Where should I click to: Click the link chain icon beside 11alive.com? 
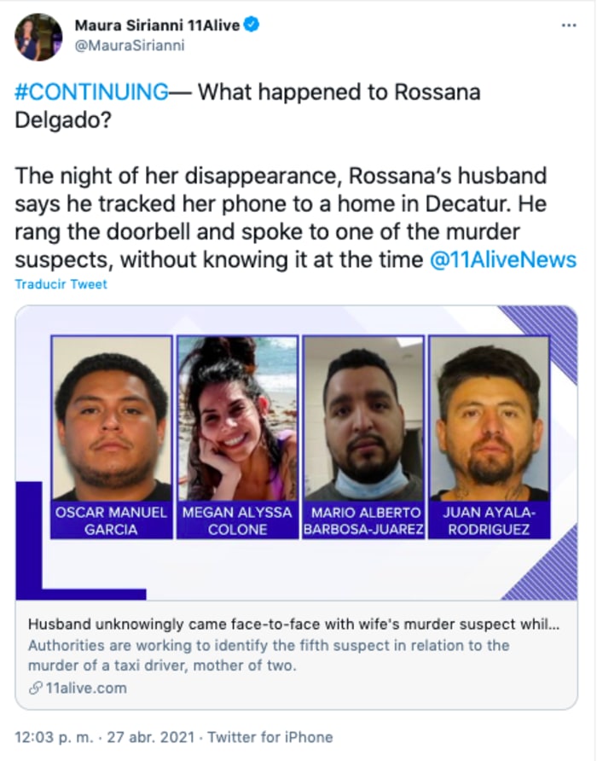(x=36, y=688)
